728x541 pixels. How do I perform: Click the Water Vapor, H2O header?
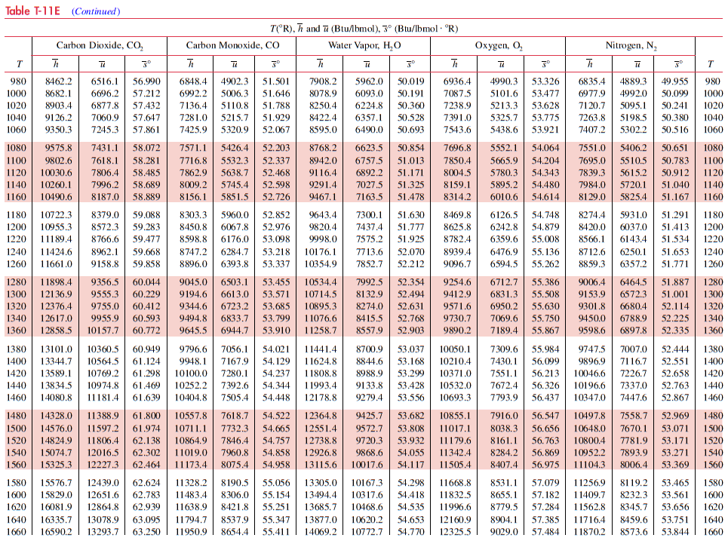tap(364, 46)
